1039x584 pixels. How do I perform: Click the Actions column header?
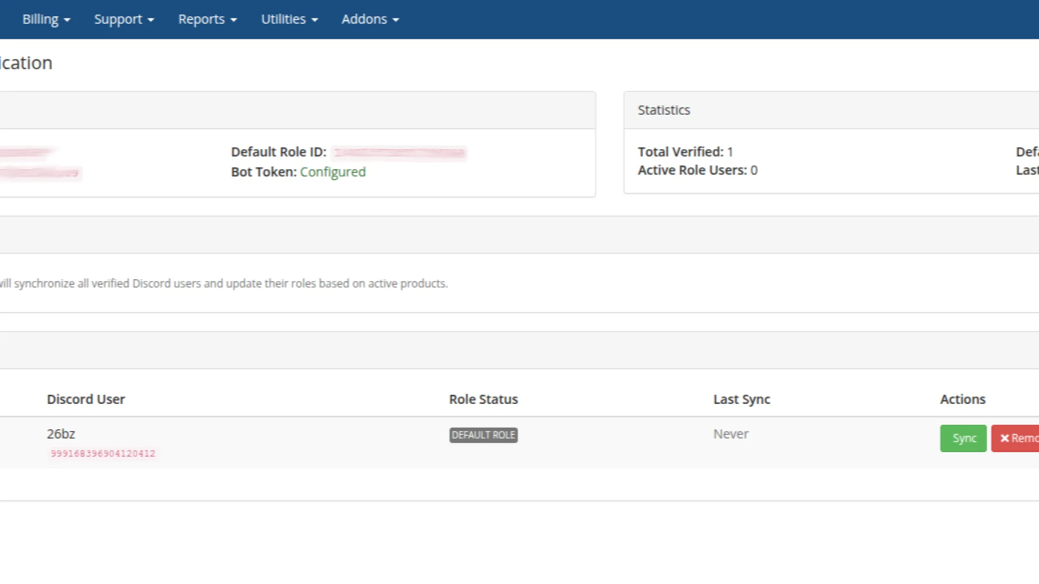(x=962, y=399)
